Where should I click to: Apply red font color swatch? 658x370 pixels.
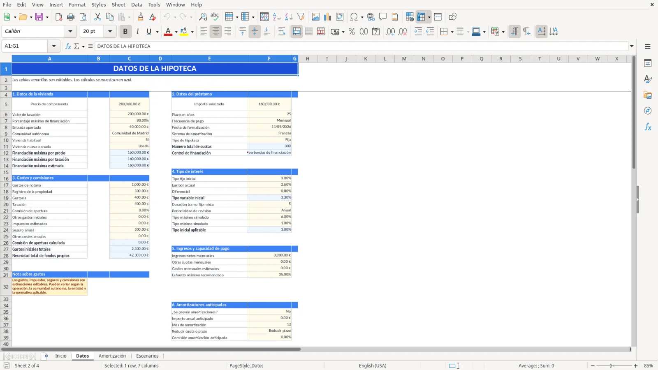coord(168,32)
